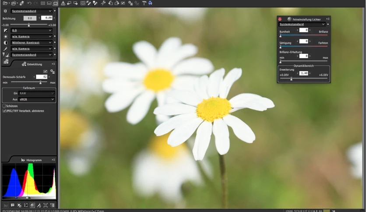This screenshot has height=212, width=366.
Task: Open sharpness Systemstandard dropdown
Action: click(31, 55)
